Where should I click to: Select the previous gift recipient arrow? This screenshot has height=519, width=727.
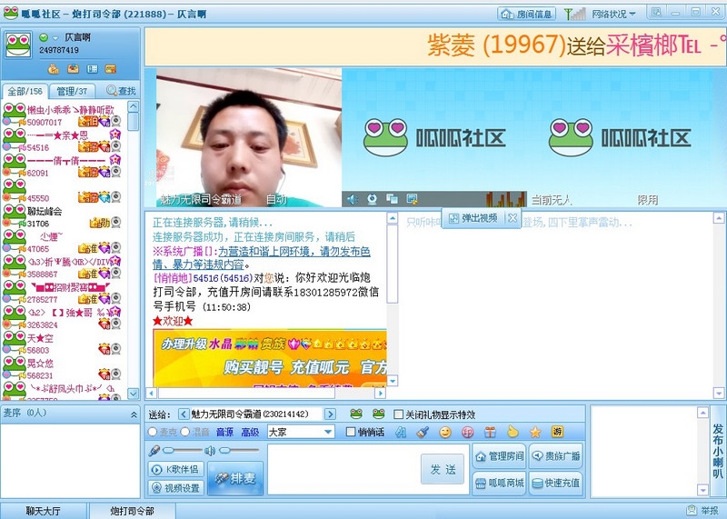pos(184,414)
